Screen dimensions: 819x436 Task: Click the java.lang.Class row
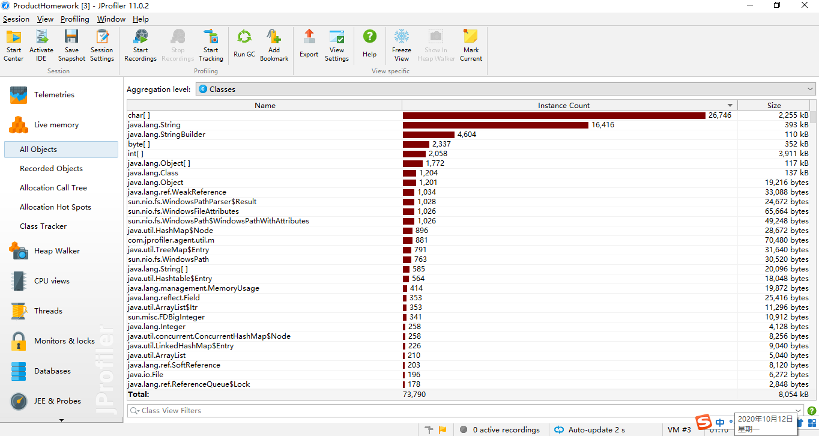point(468,173)
